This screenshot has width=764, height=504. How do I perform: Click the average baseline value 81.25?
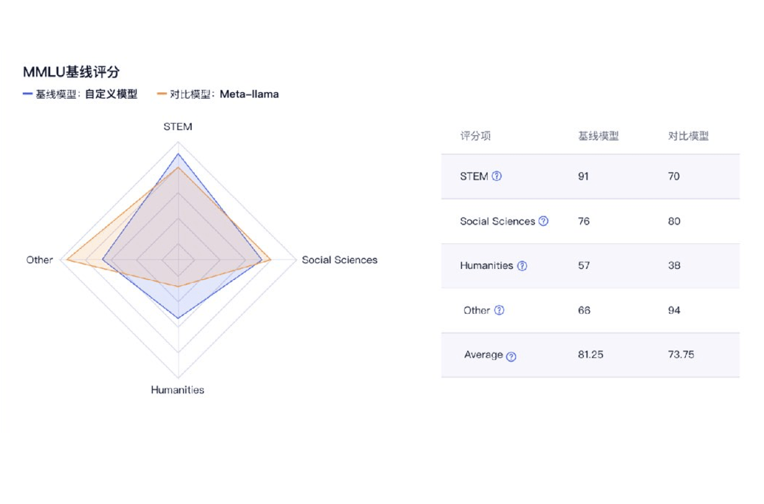pos(591,355)
